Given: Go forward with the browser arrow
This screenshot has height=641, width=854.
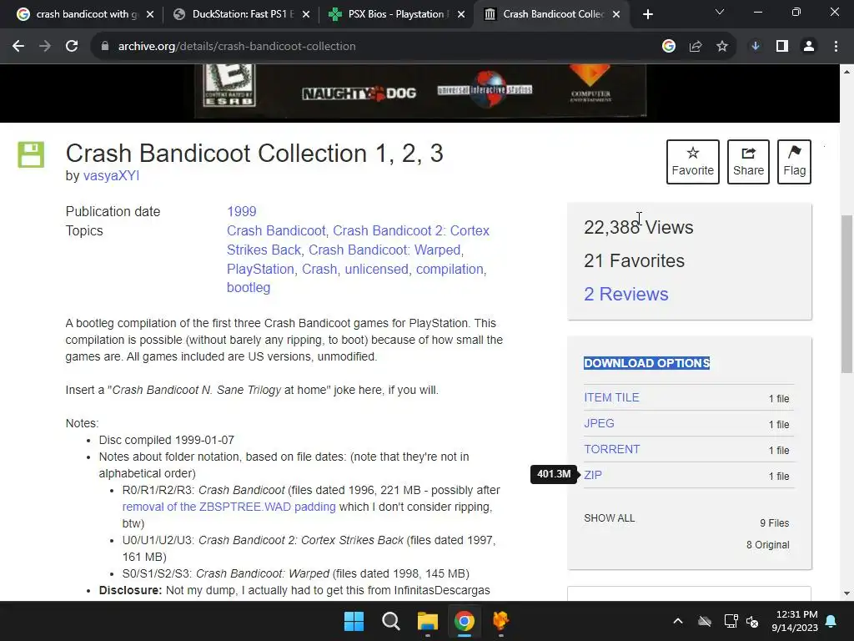Looking at the screenshot, I should point(45,47).
